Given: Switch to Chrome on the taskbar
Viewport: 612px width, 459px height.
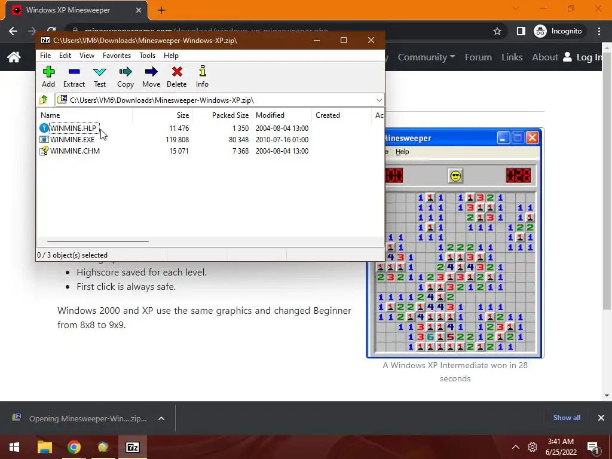Looking at the screenshot, I should [x=74, y=447].
